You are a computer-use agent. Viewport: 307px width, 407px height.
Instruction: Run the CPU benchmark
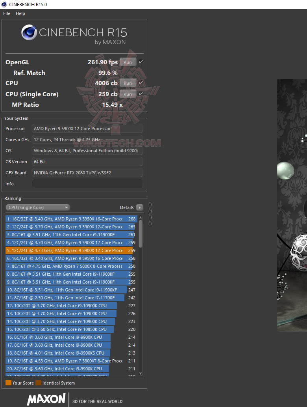[x=128, y=83]
